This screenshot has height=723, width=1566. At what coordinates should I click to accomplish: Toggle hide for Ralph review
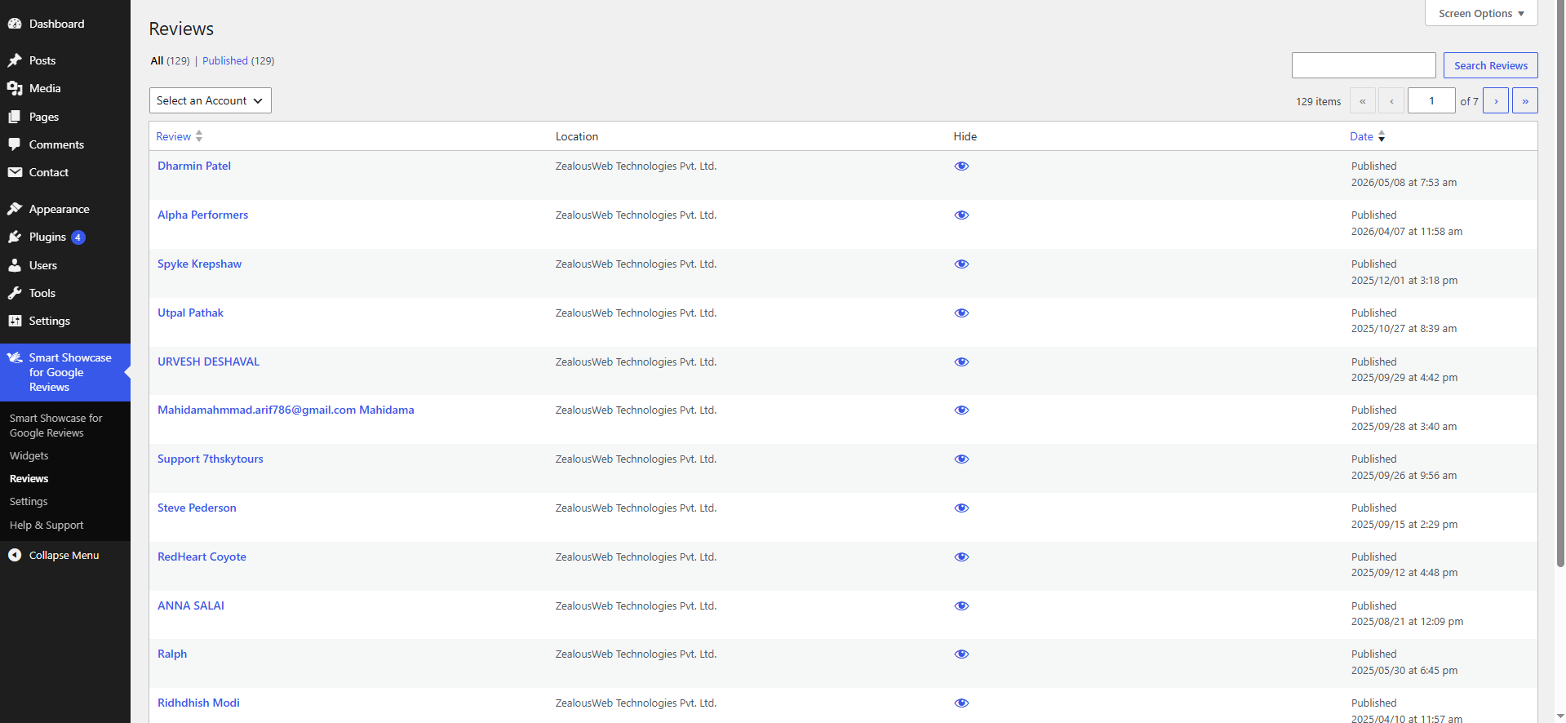coord(961,654)
